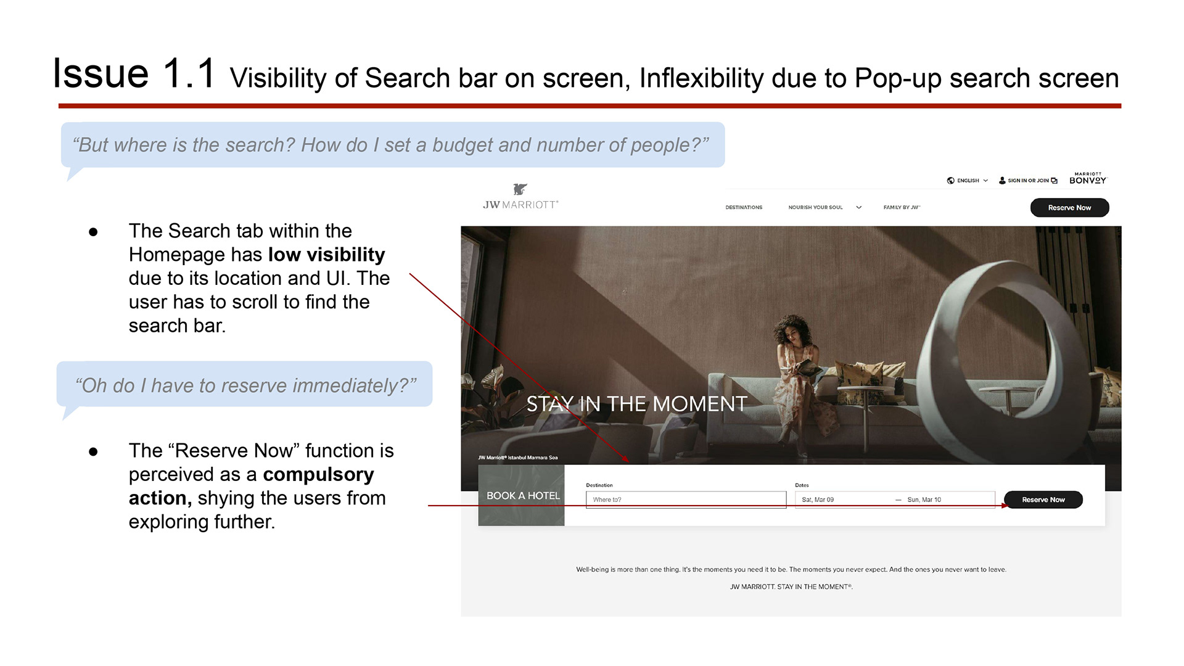This screenshot has height=666, width=1184.
Task: Click the 'Well-being is more than one thing' paragraph
Action: coord(791,569)
